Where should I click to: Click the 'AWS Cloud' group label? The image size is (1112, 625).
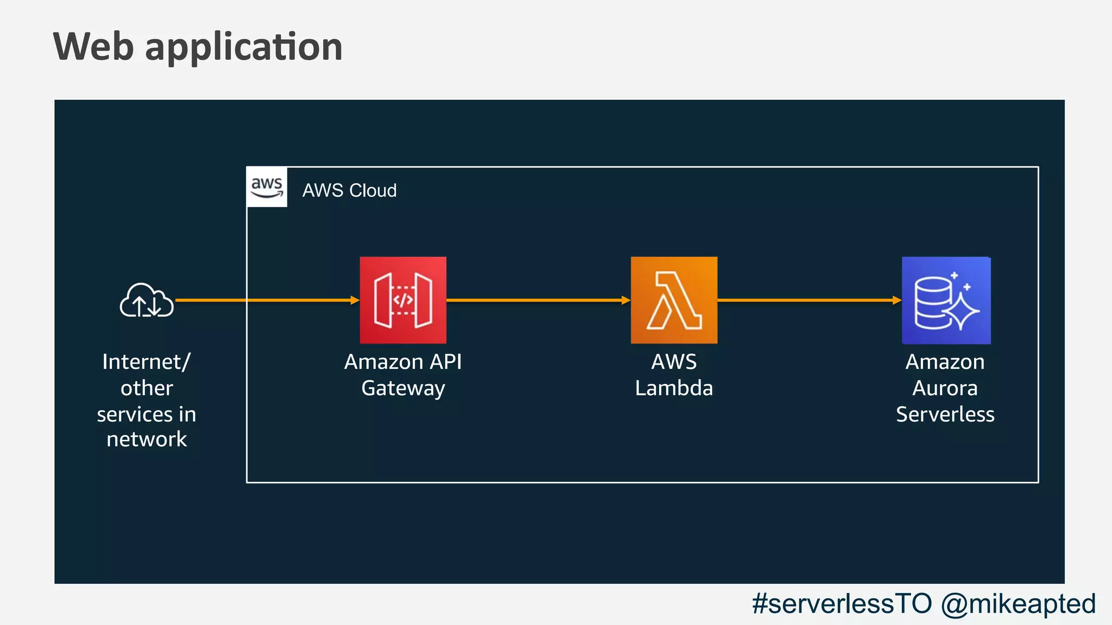pos(349,190)
